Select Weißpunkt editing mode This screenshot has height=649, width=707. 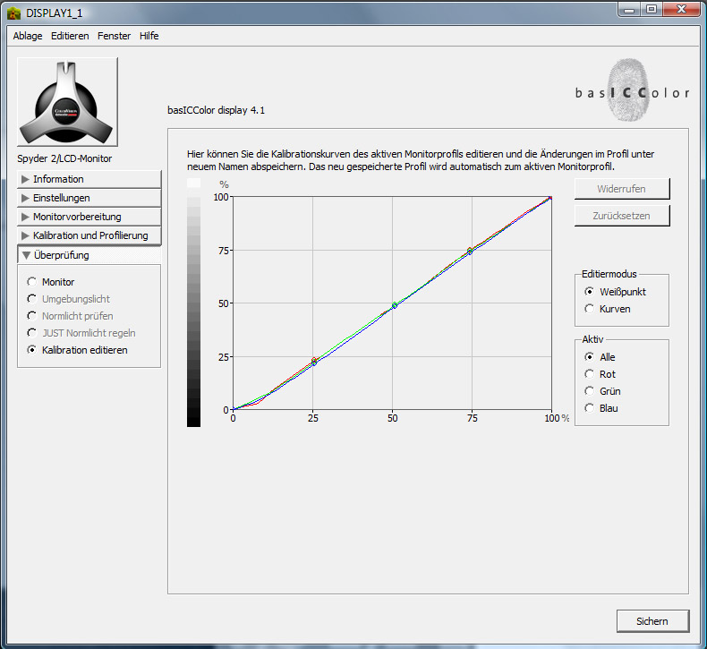tap(589, 292)
